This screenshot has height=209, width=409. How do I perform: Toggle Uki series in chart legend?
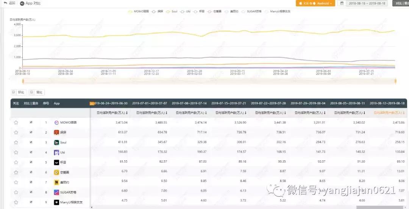point(186,11)
